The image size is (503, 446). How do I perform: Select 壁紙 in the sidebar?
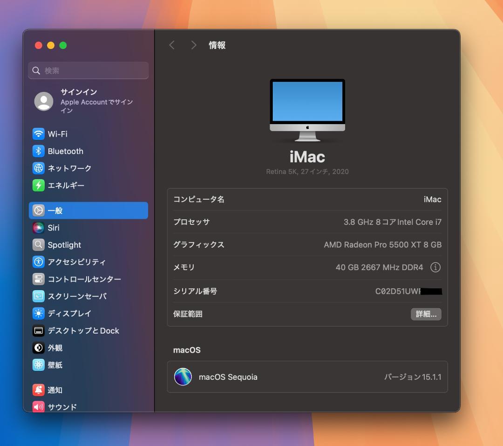pyautogui.click(x=88, y=365)
